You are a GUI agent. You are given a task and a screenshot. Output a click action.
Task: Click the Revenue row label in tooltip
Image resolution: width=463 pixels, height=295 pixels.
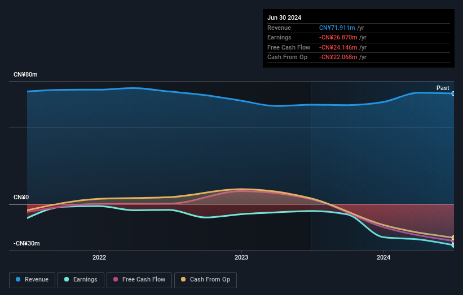[279, 28]
